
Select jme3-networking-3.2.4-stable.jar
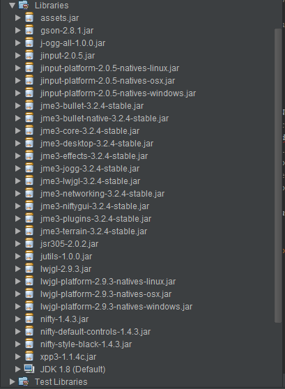click(102, 194)
